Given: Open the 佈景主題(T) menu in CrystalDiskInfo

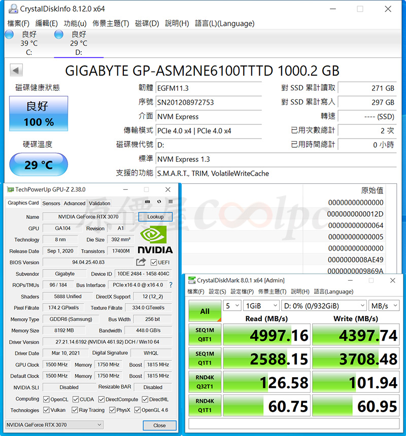Looking at the screenshot, I should pyautogui.click(x=111, y=23).
